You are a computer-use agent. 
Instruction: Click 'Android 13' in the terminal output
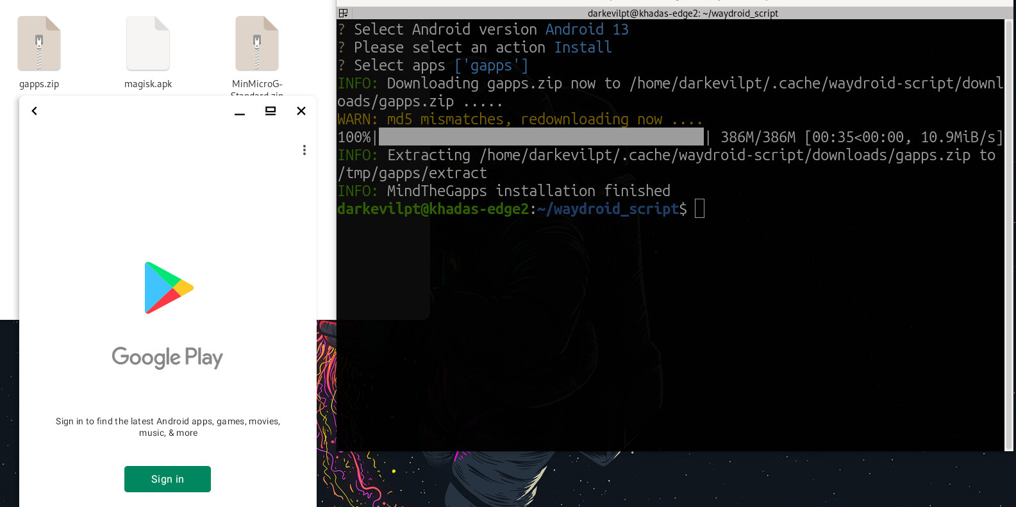click(587, 29)
